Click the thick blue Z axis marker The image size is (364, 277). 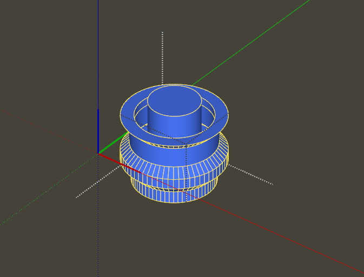click(x=98, y=130)
